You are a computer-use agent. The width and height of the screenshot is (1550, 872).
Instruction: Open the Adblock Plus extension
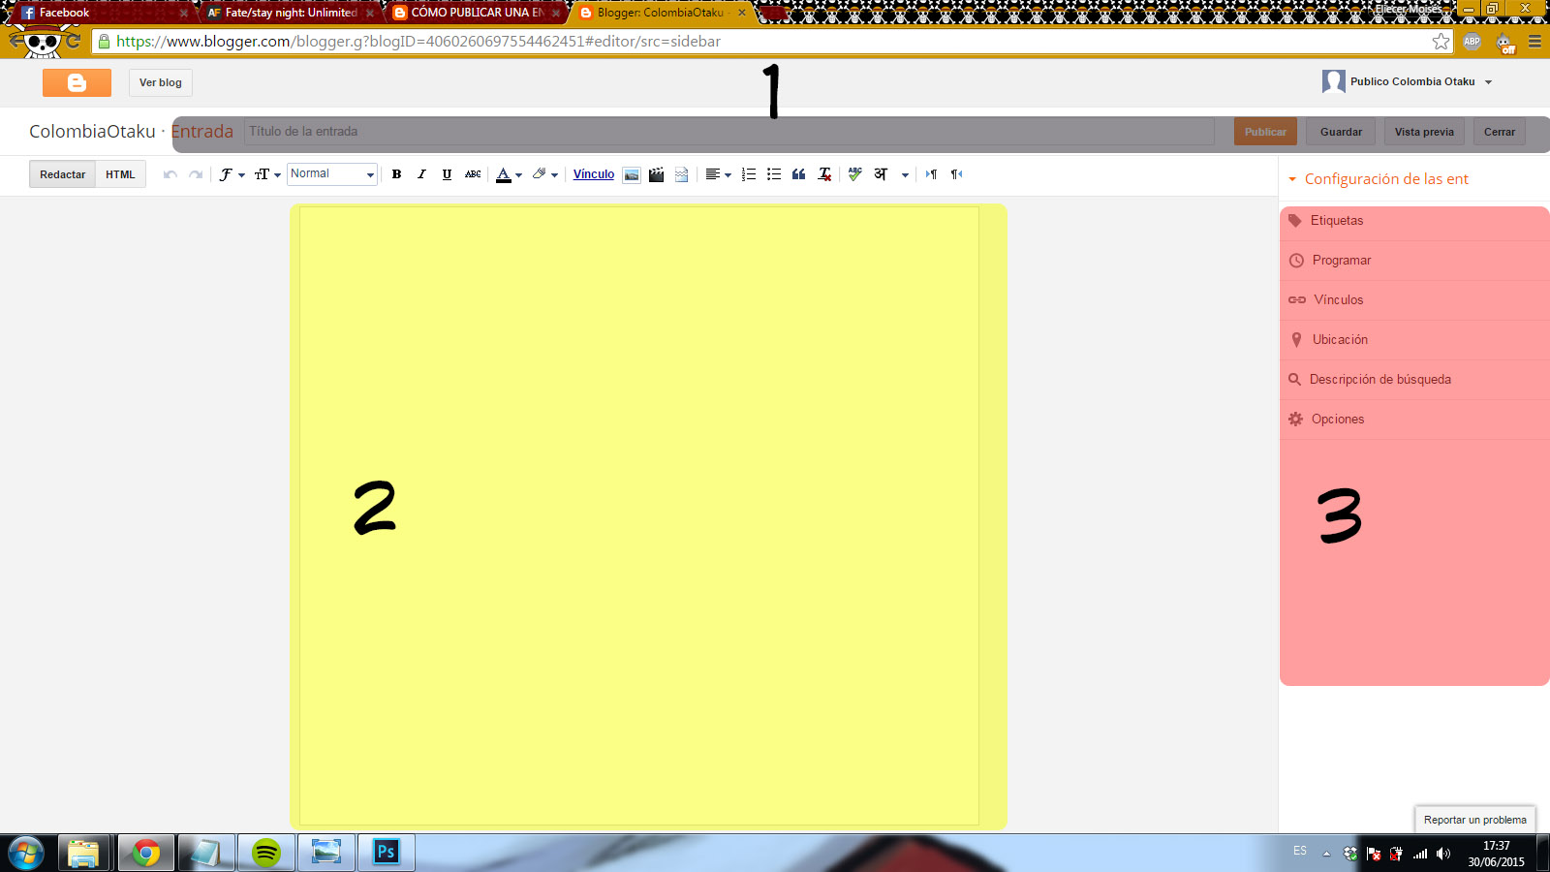coord(1472,42)
